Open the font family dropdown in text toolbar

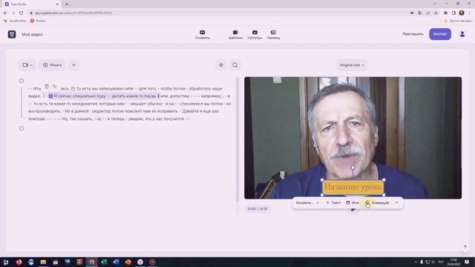pyautogui.click(x=307, y=202)
